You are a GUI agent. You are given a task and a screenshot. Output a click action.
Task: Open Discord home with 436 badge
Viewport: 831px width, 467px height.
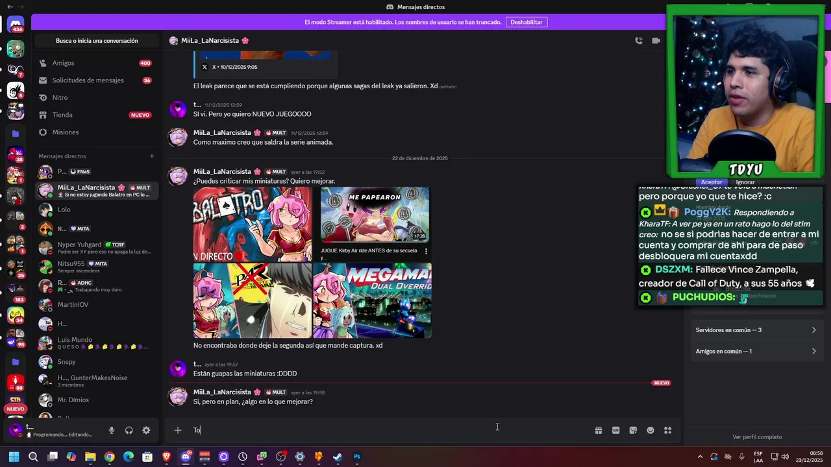click(15, 25)
